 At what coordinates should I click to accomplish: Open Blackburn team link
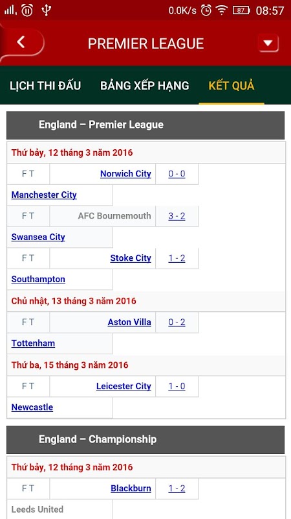[131, 489]
